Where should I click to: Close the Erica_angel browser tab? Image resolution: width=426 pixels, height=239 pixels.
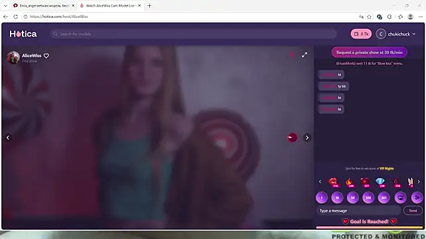[x=73, y=6]
